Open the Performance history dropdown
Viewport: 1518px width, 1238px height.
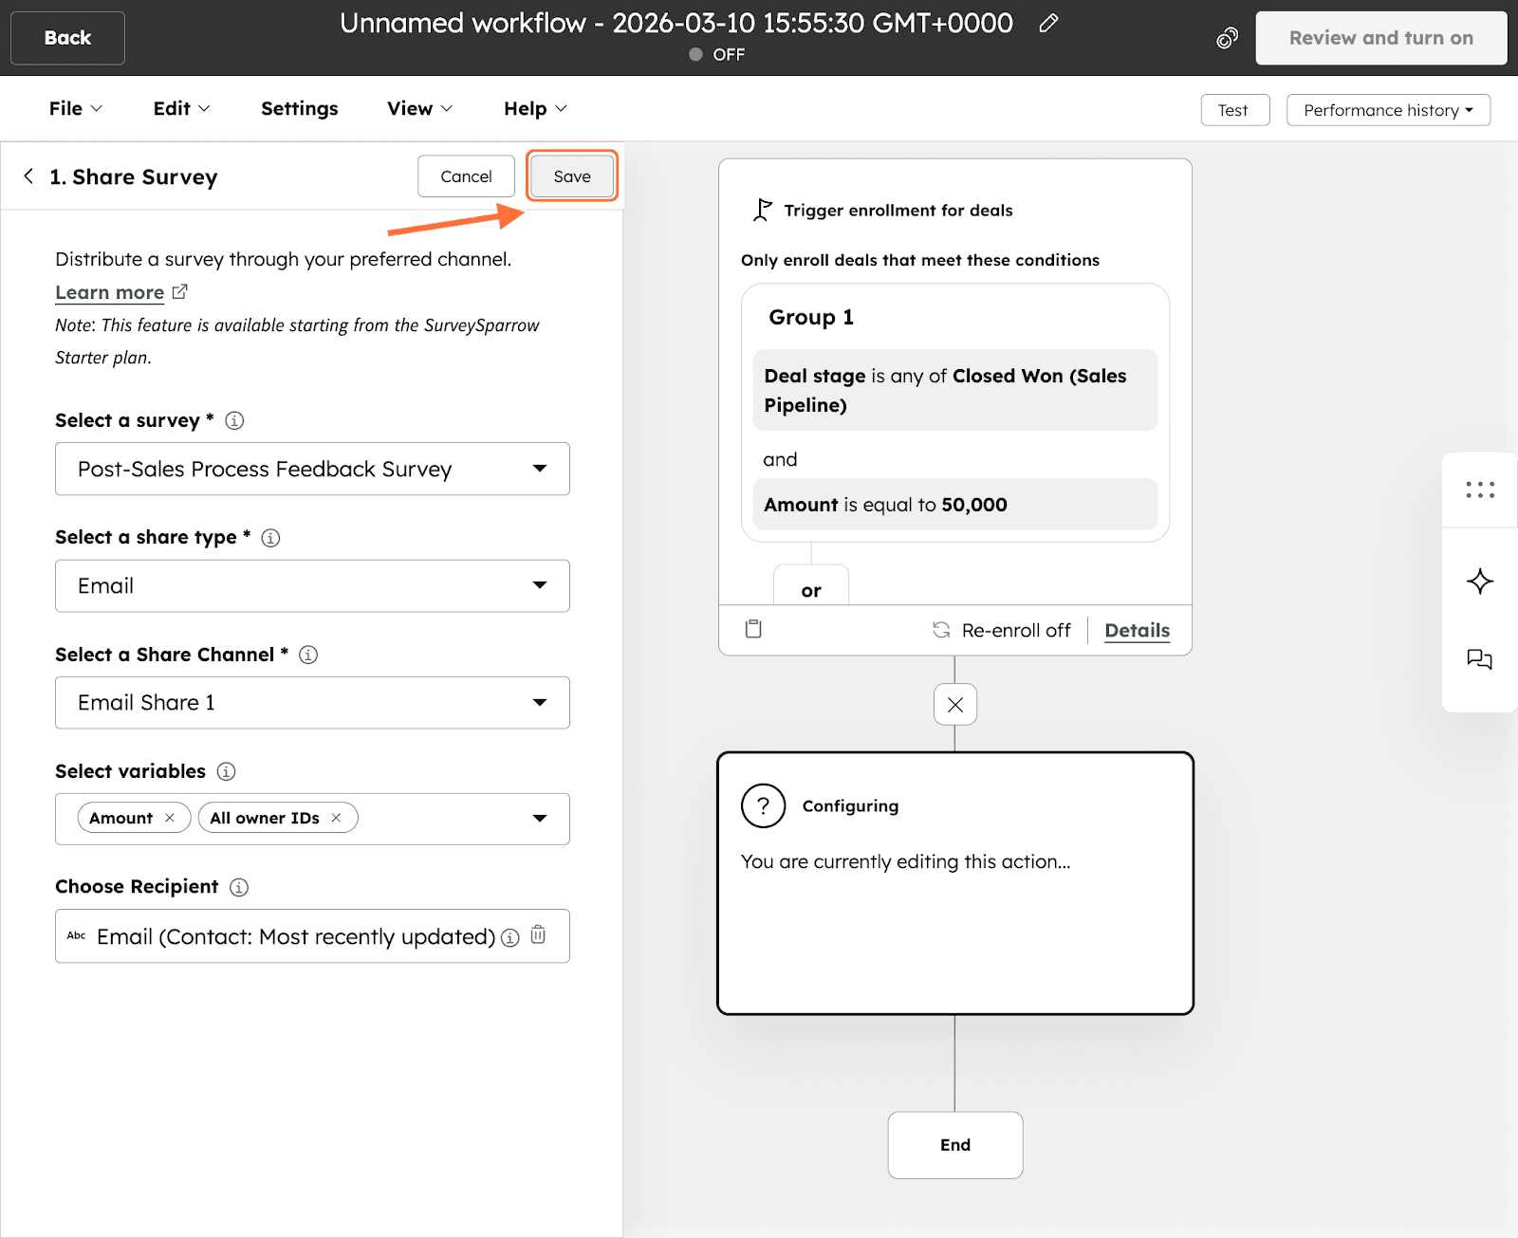[1387, 110]
